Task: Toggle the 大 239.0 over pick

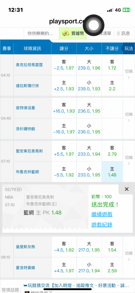Action: pyautogui.click(x=89, y=65)
